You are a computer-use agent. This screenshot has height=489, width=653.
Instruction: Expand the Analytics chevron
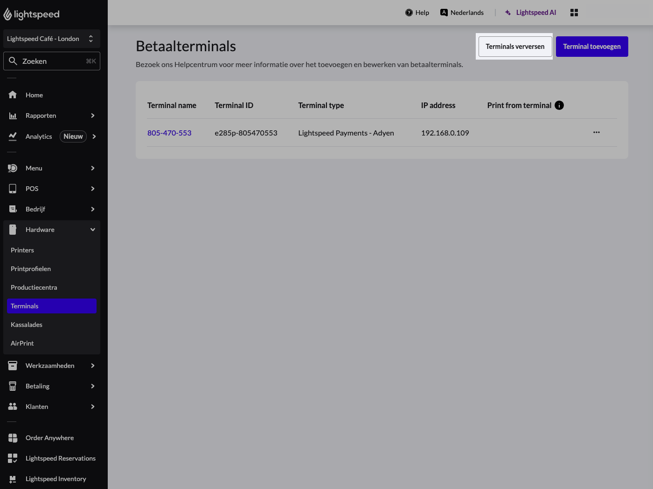(x=94, y=136)
